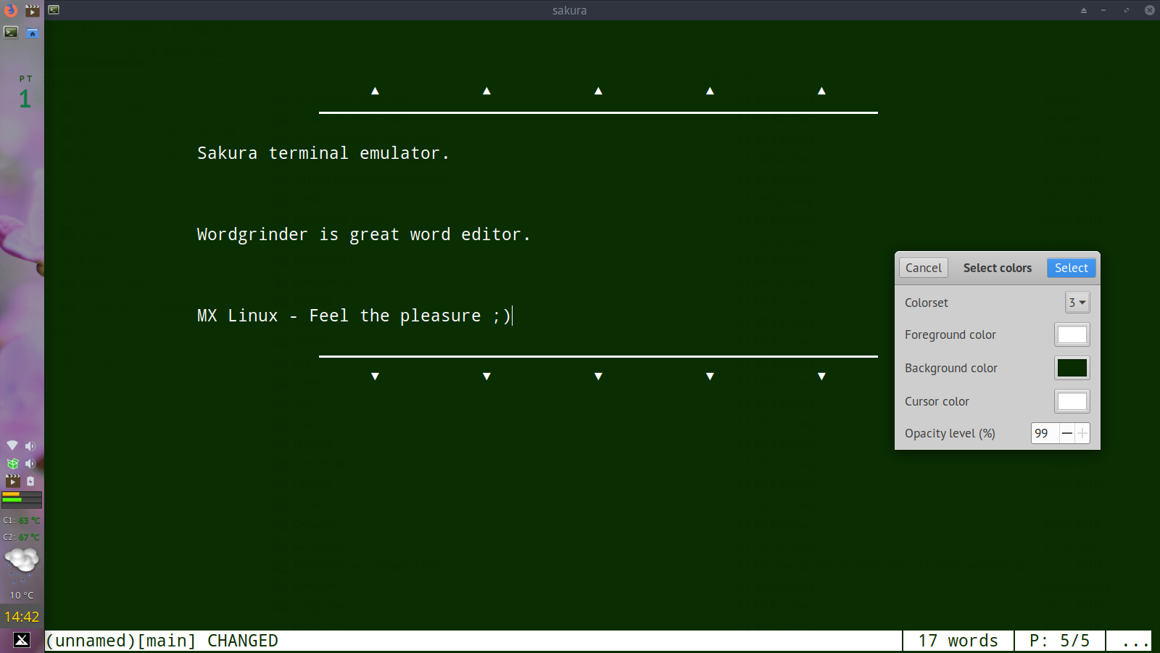The width and height of the screenshot is (1160, 653).
Task: Click the 'P: 5/5' paragraph indicator
Action: [1060, 641]
